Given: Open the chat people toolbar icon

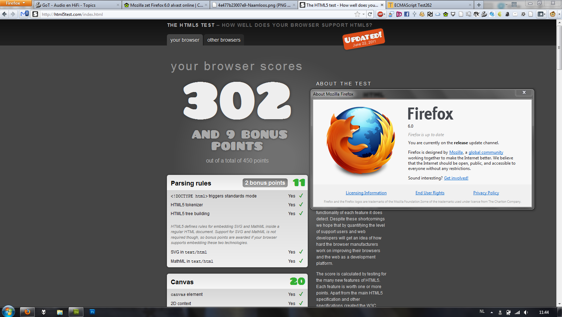Looking at the screenshot, I should pos(391,14).
